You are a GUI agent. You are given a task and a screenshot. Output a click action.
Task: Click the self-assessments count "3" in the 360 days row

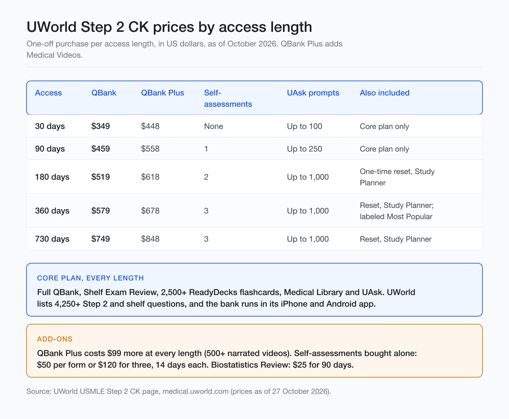click(206, 211)
